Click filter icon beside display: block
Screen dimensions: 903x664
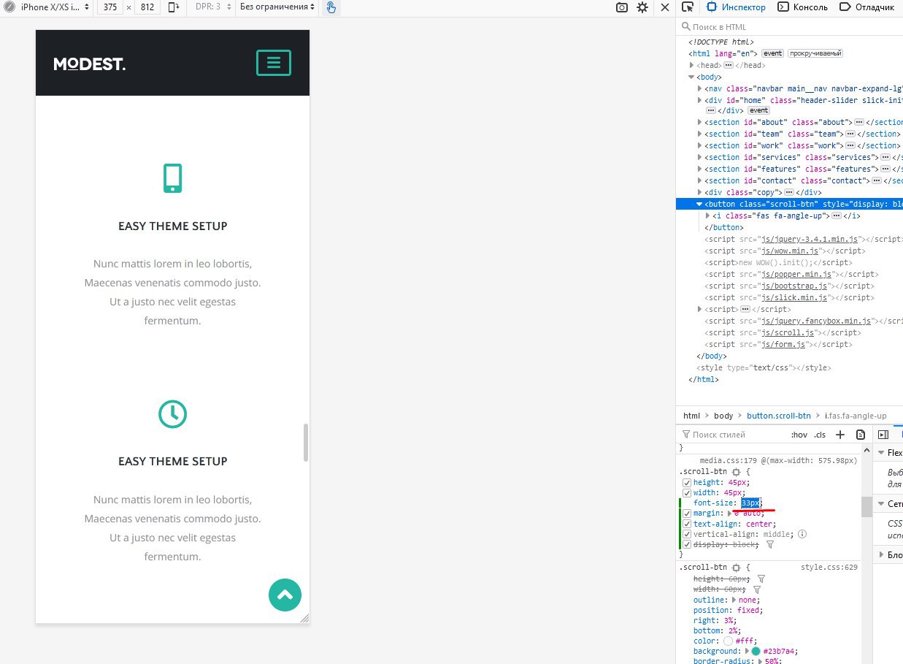(x=770, y=544)
